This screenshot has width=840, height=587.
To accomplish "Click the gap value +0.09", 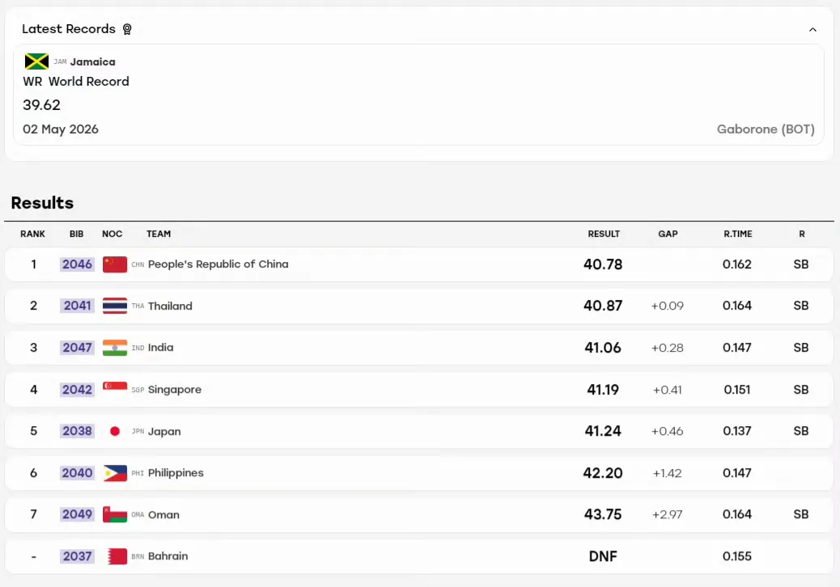I will [x=668, y=306].
